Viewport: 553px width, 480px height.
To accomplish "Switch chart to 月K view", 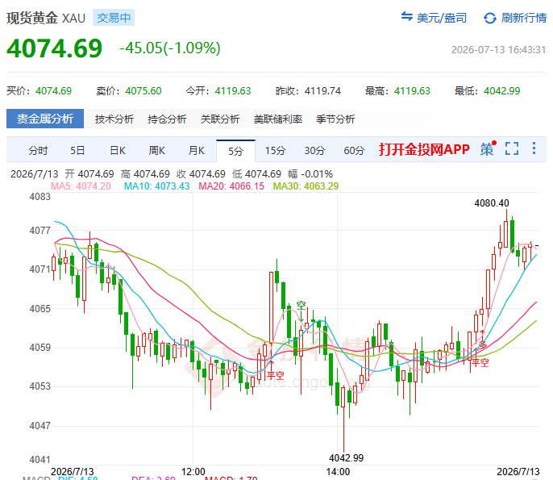I will click(196, 151).
